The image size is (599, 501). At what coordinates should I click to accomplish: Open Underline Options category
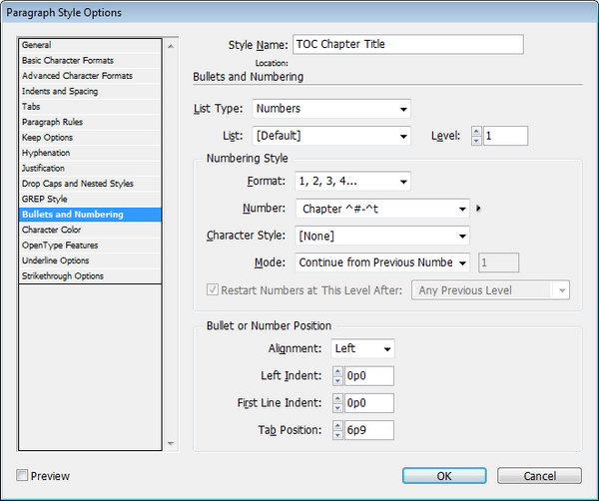coord(90,260)
